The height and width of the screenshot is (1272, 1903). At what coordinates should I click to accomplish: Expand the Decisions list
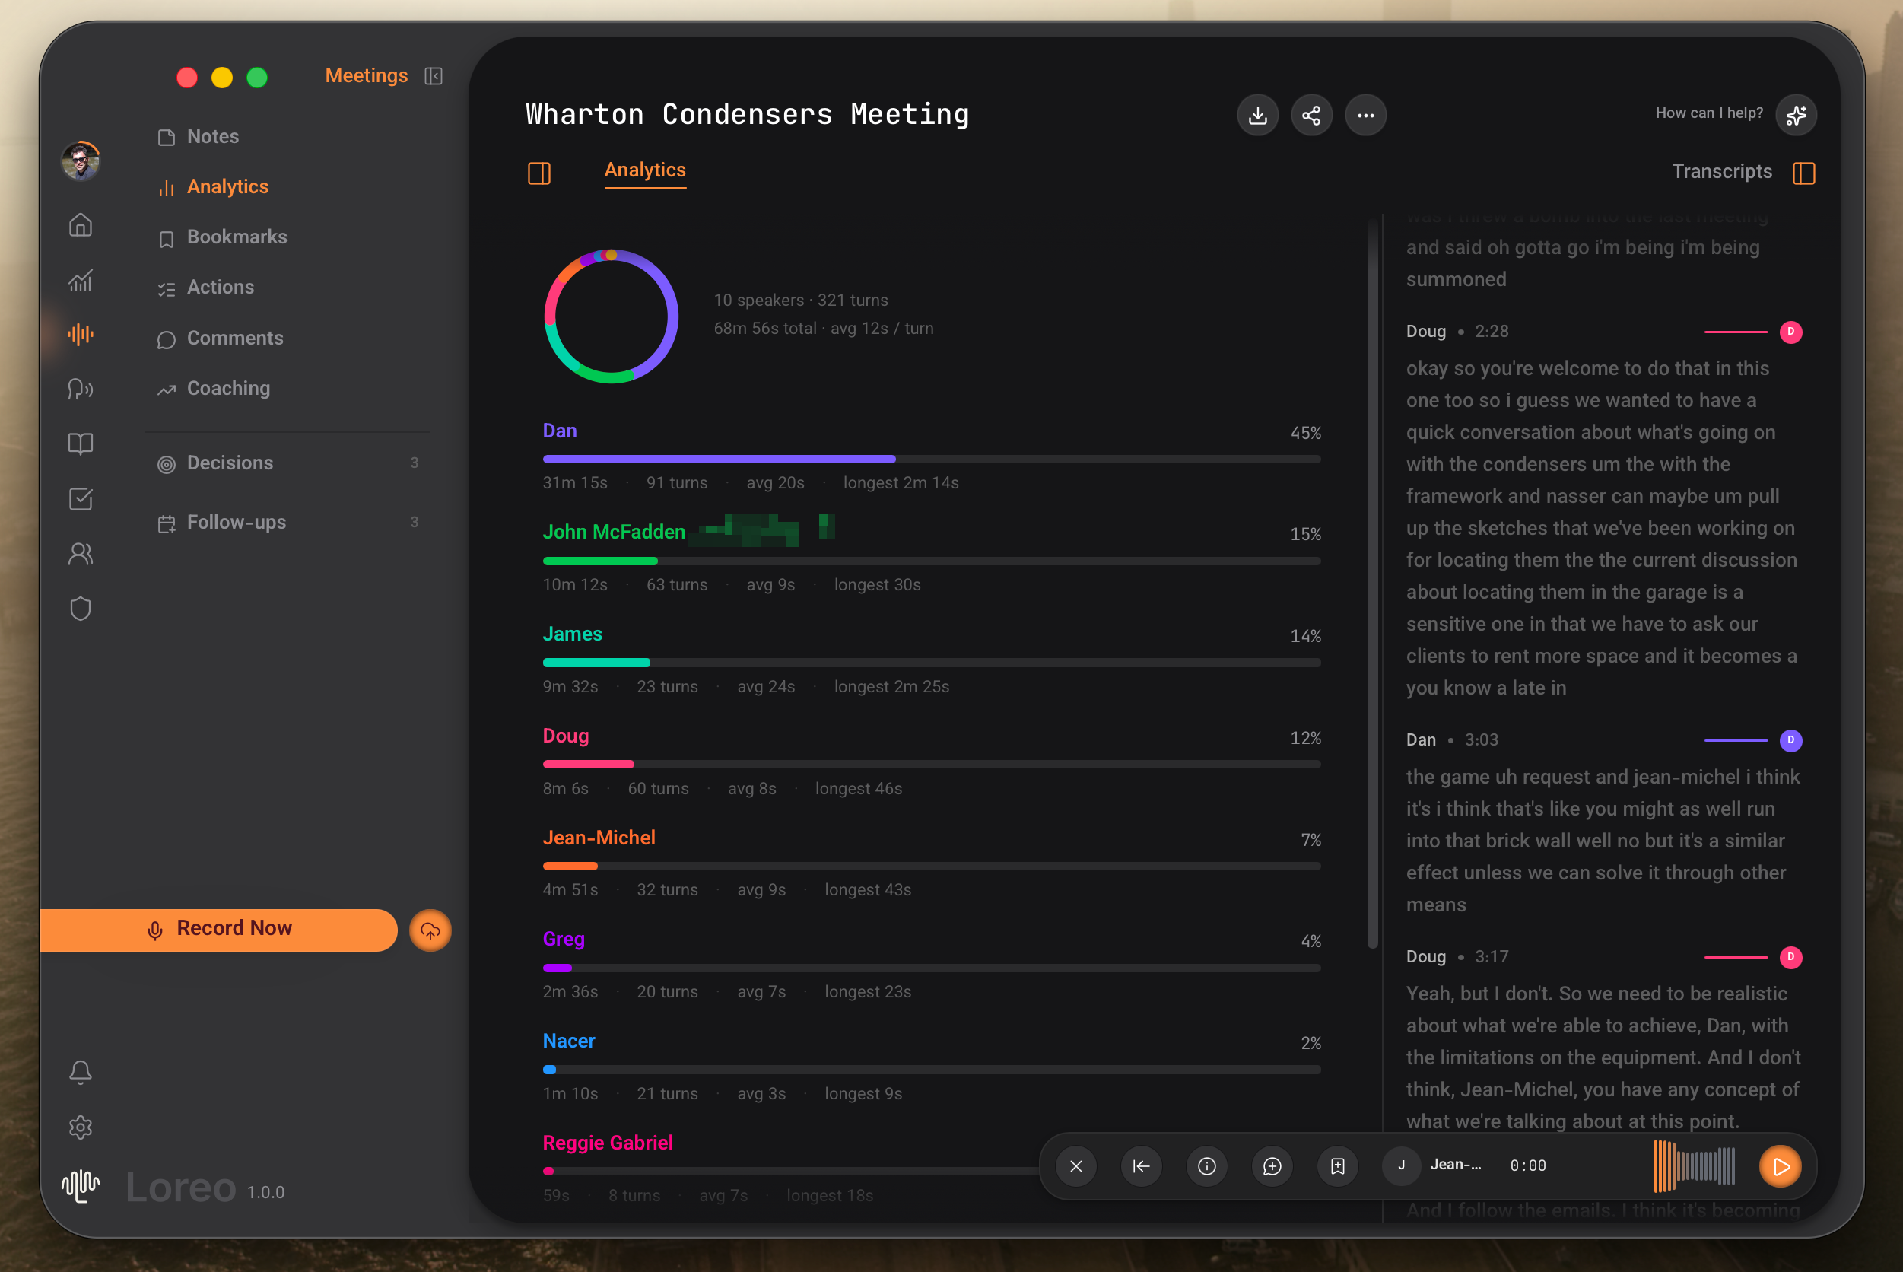click(230, 463)
